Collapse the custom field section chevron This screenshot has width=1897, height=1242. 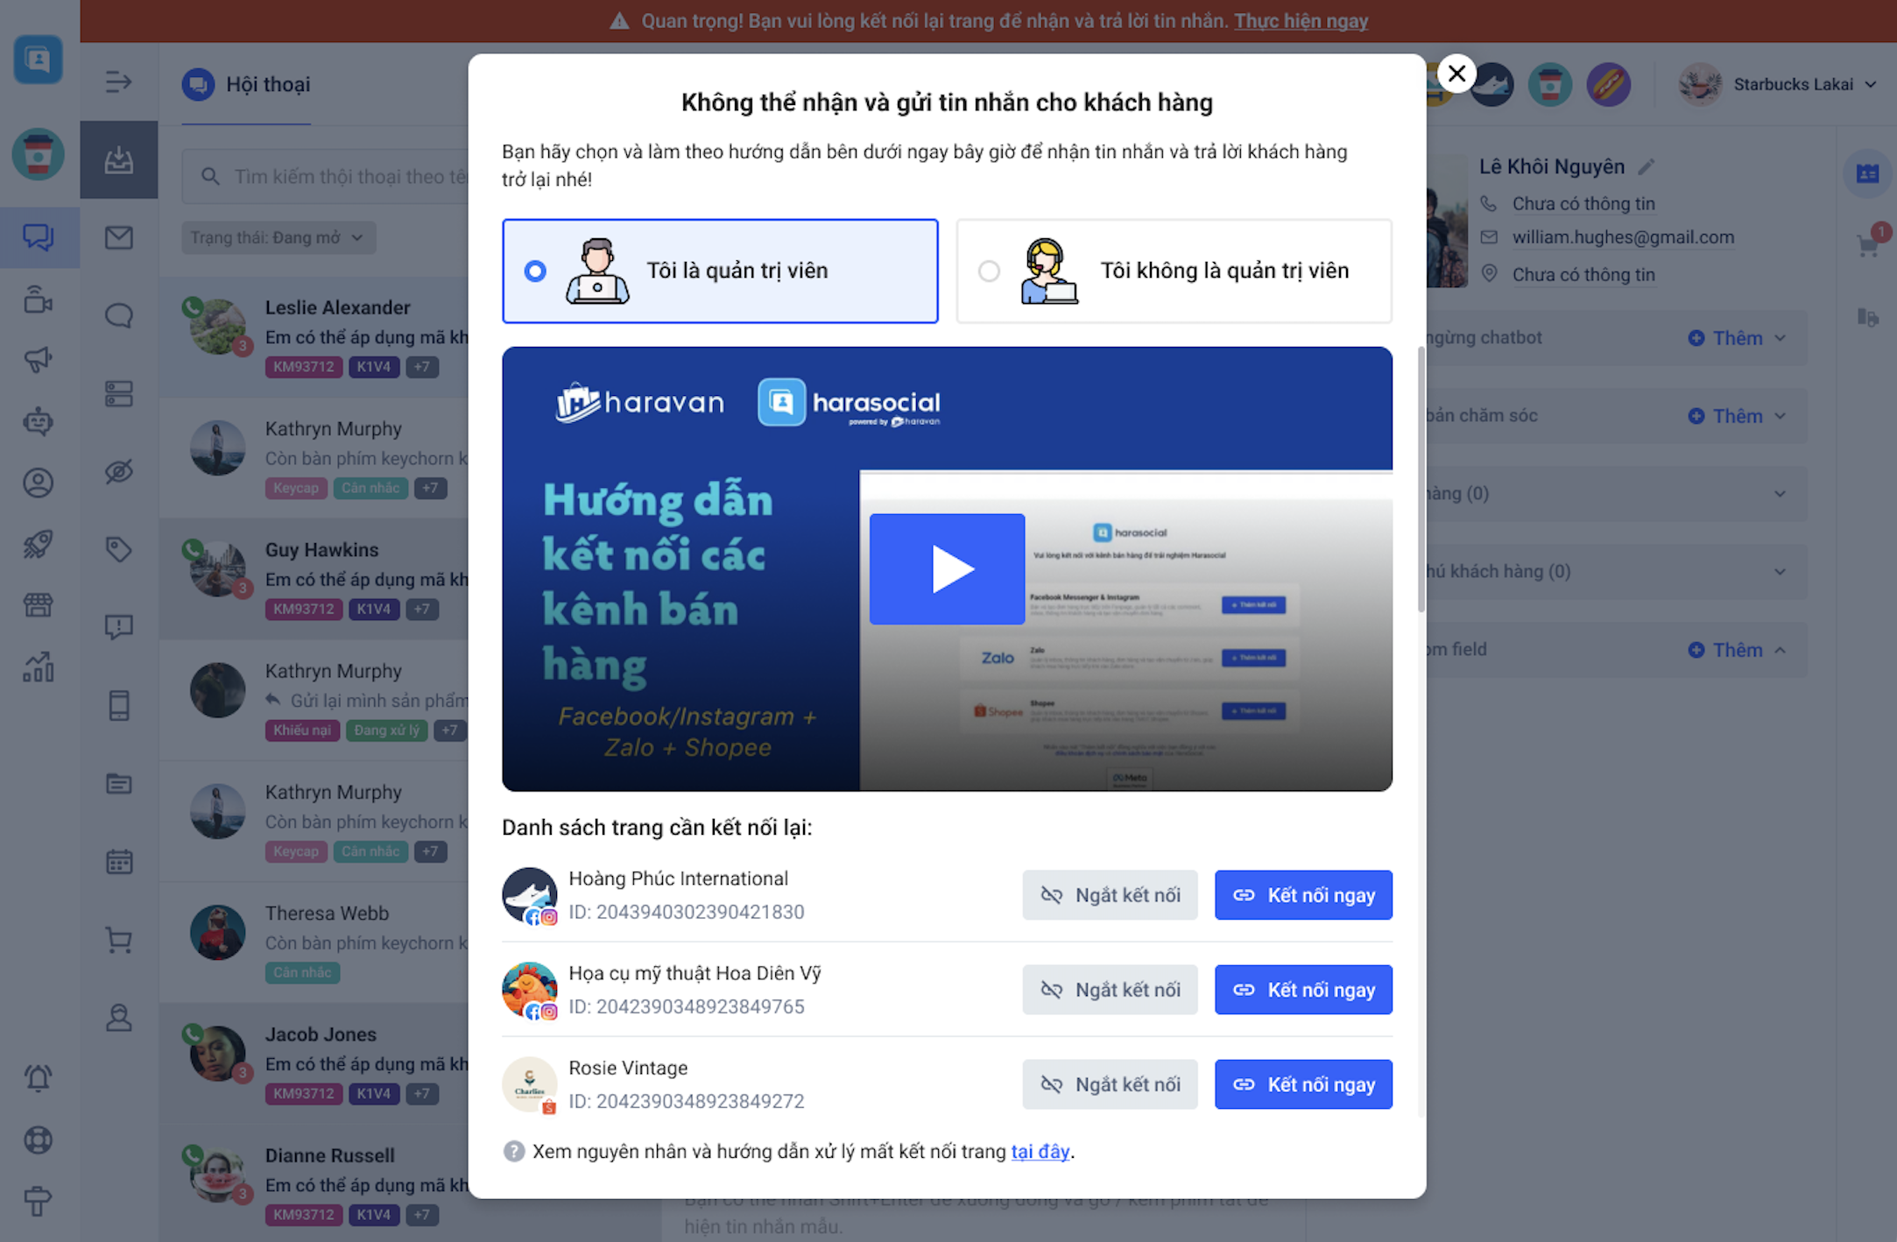(1781, 650)
